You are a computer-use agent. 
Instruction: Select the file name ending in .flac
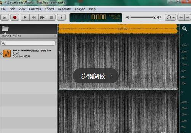pos(32,51)
